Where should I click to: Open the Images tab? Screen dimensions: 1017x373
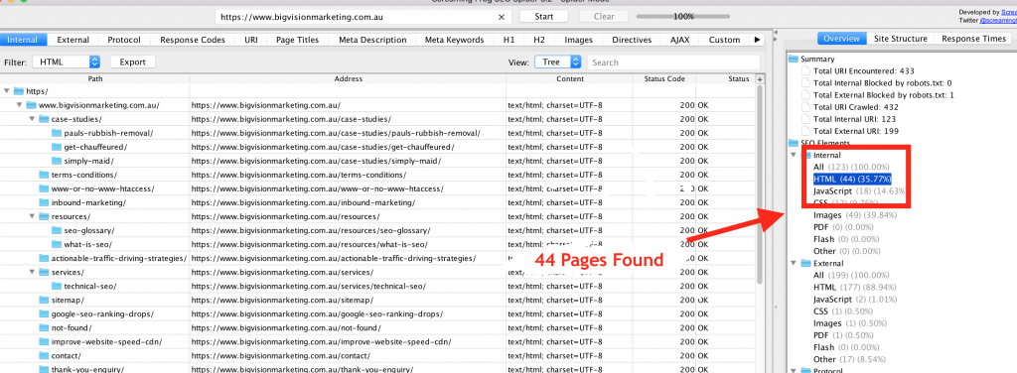579,40
